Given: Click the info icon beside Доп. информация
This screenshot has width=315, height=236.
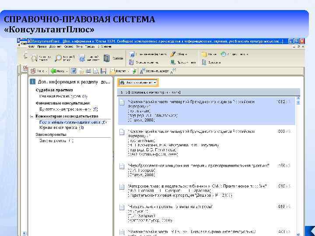Looking at the screenshot, I should (32, 82).
